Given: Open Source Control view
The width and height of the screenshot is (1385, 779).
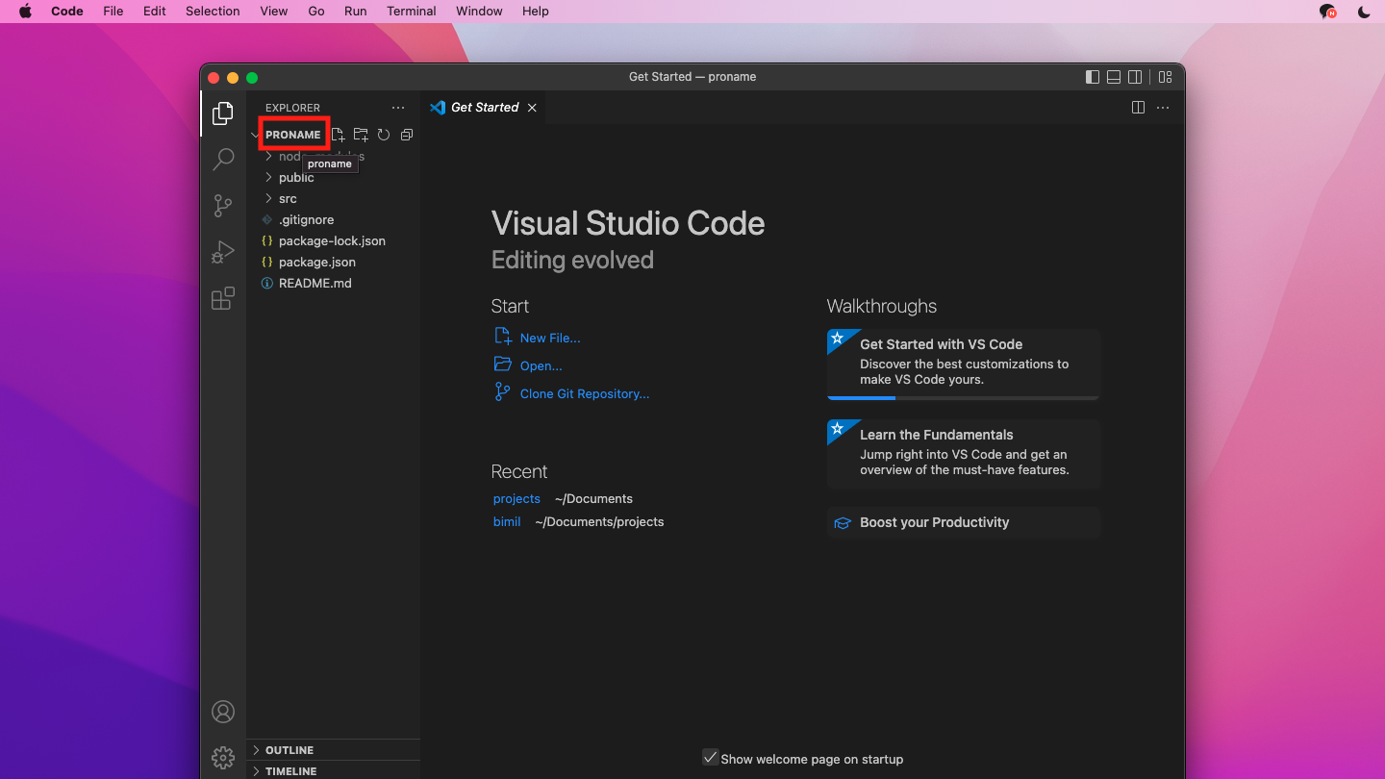Looking at the screenshot, I should pyautogui.click(x=222, y=205).
